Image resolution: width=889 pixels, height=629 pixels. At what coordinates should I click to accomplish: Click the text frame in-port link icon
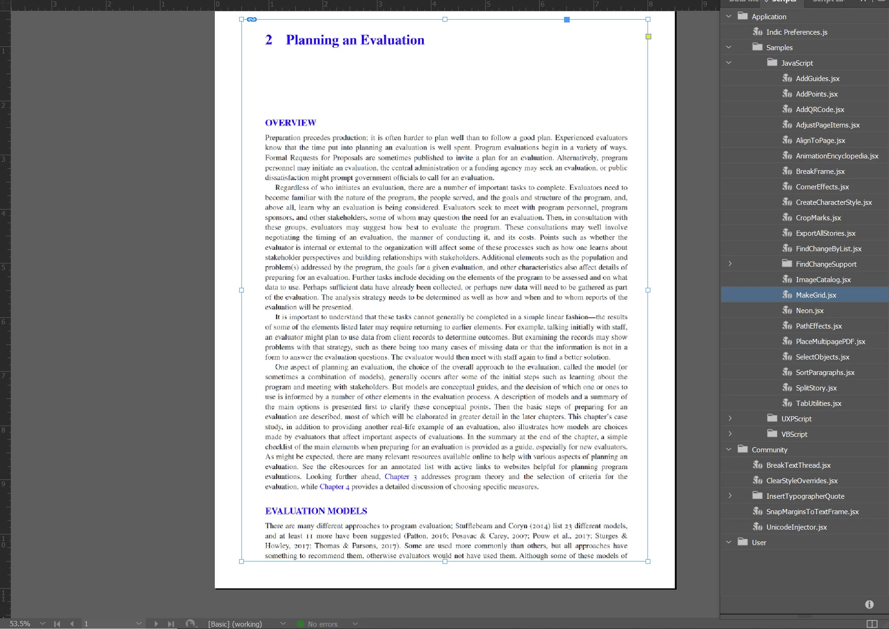pyautogui.click(x=252, y=19)
